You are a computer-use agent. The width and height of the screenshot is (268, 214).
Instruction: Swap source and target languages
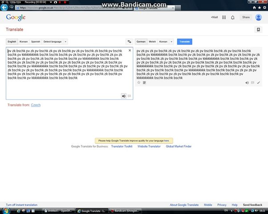click(x=130, y=41)
